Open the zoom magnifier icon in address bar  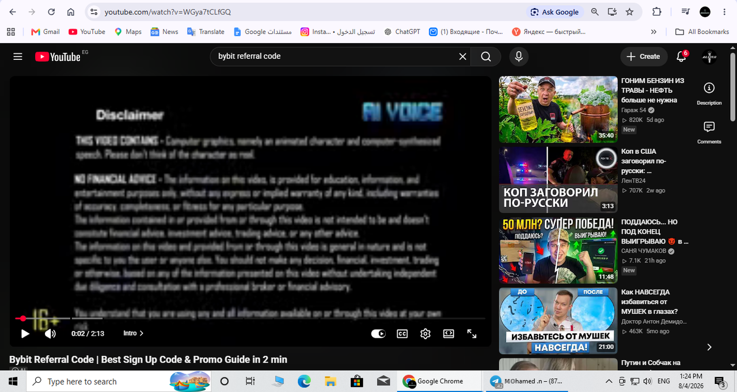coord(595,12)
